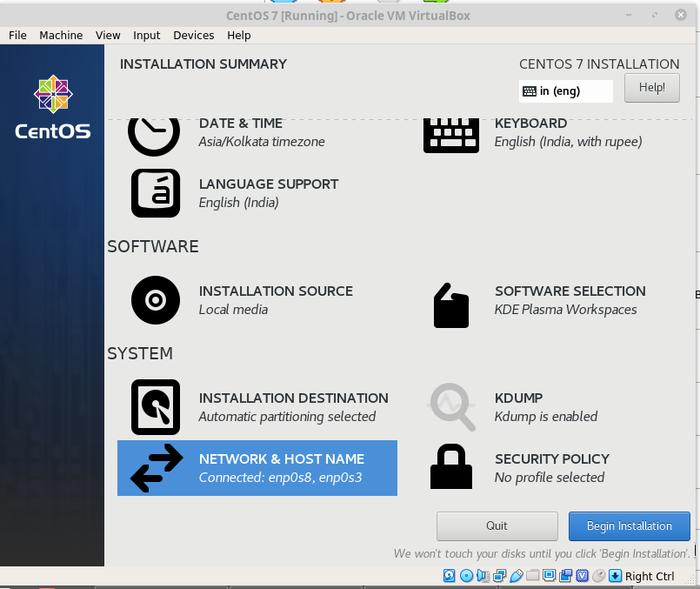This screenshot has width=700, height=589.
Task: Open the Keyboard layout icon
Action: (x=451, y=136)
